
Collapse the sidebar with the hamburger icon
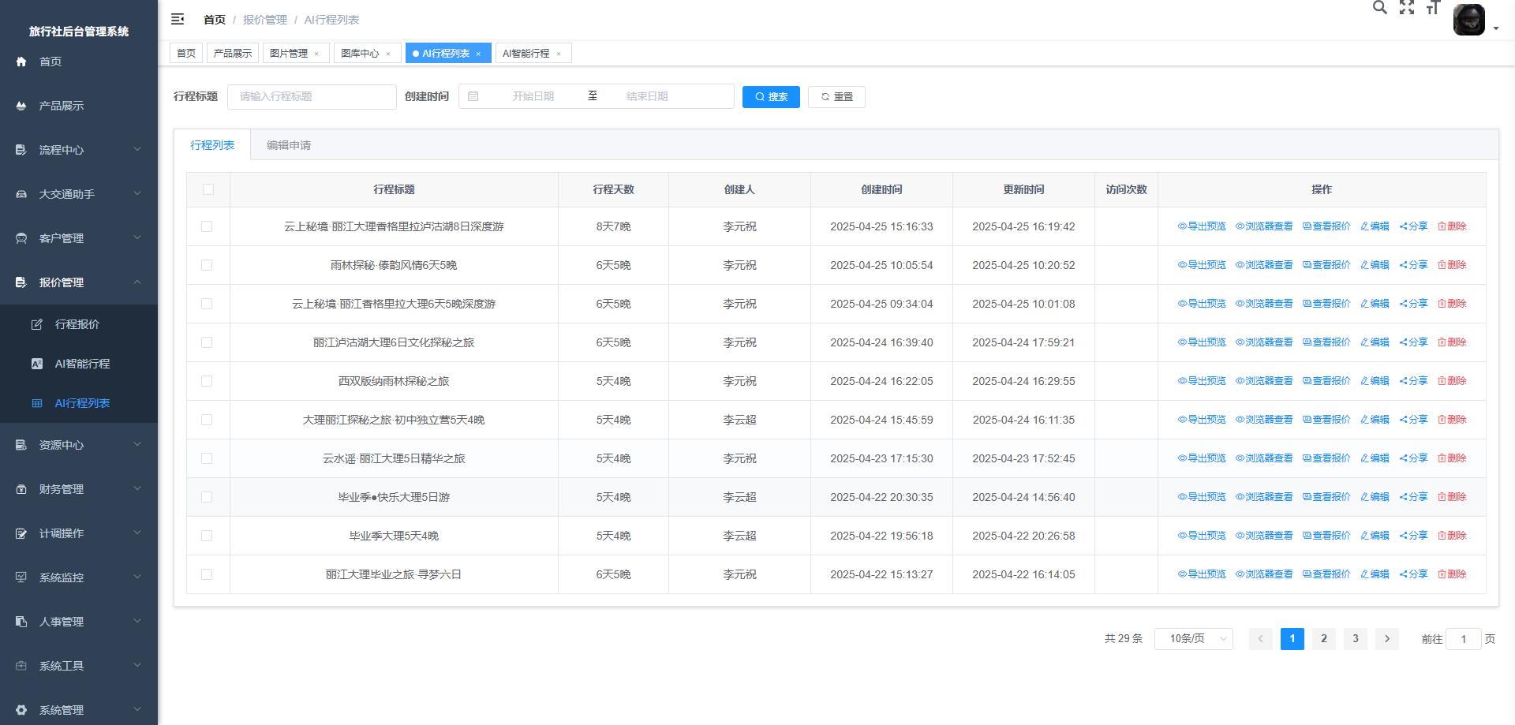(178, 19)
